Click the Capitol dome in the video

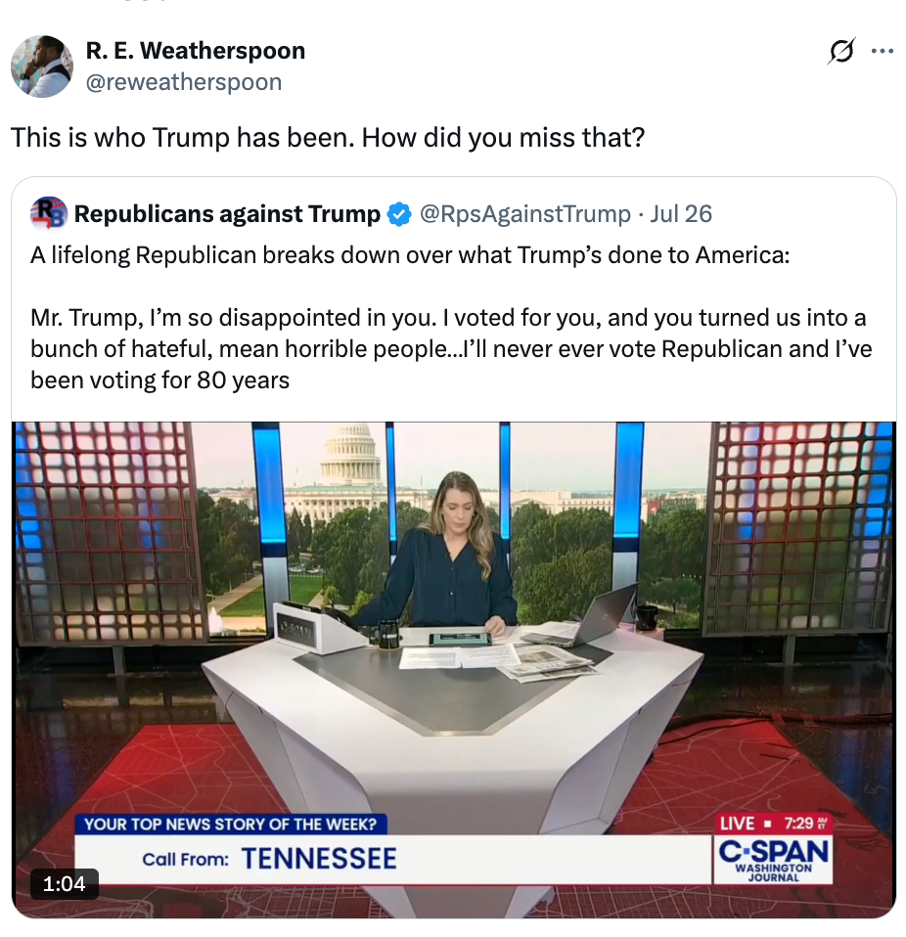point(350,454)
